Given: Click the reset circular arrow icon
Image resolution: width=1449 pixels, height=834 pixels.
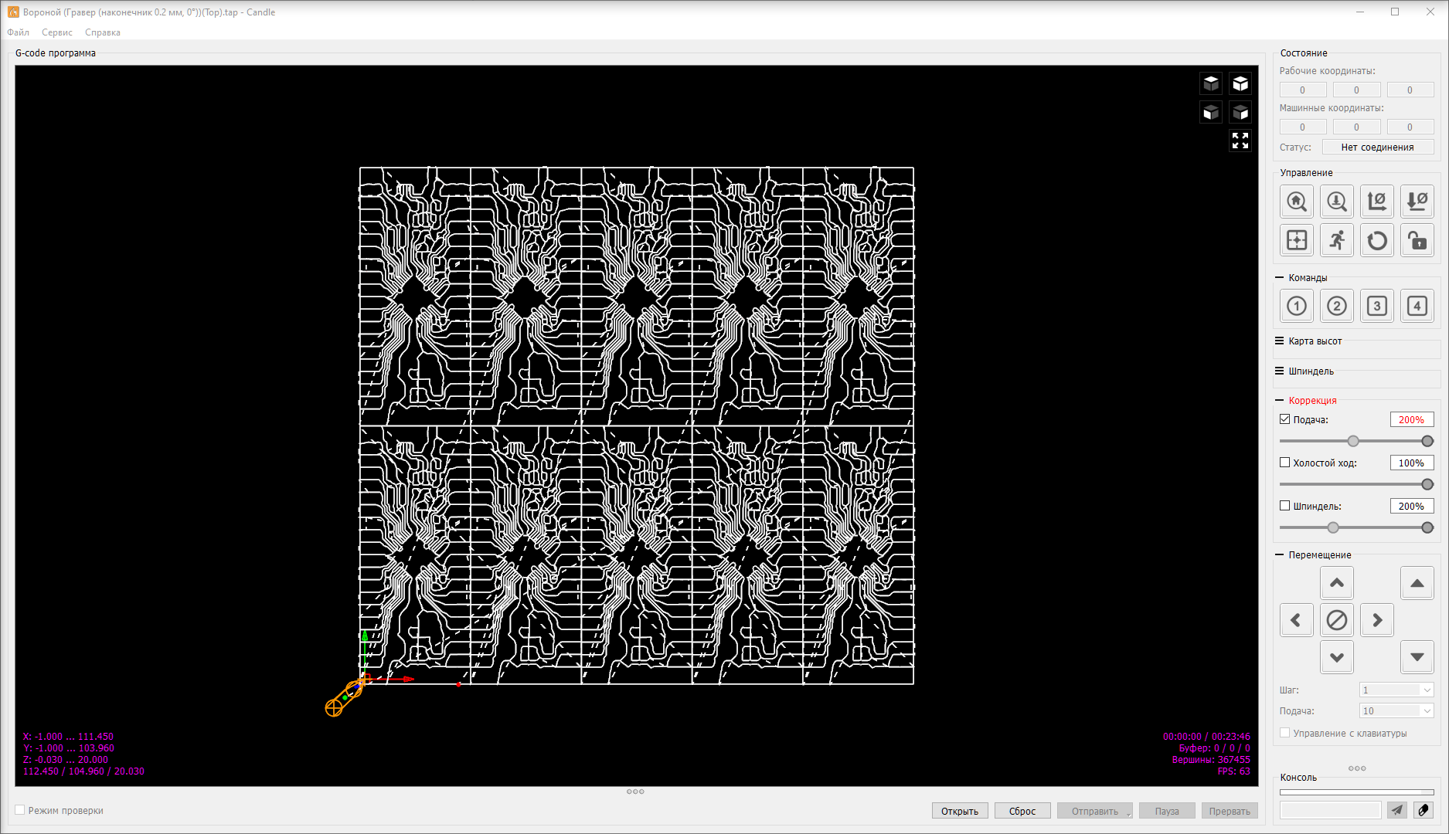Looking at the screenshot, I should [x=1377, y=240].
